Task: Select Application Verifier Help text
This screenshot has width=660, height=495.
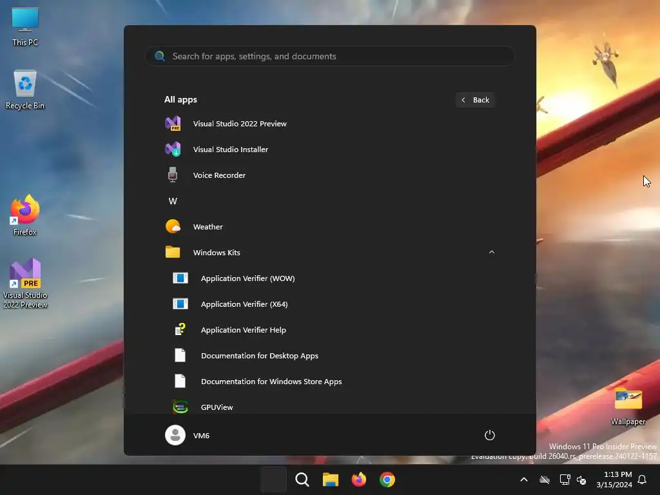Action: (243, 330)
